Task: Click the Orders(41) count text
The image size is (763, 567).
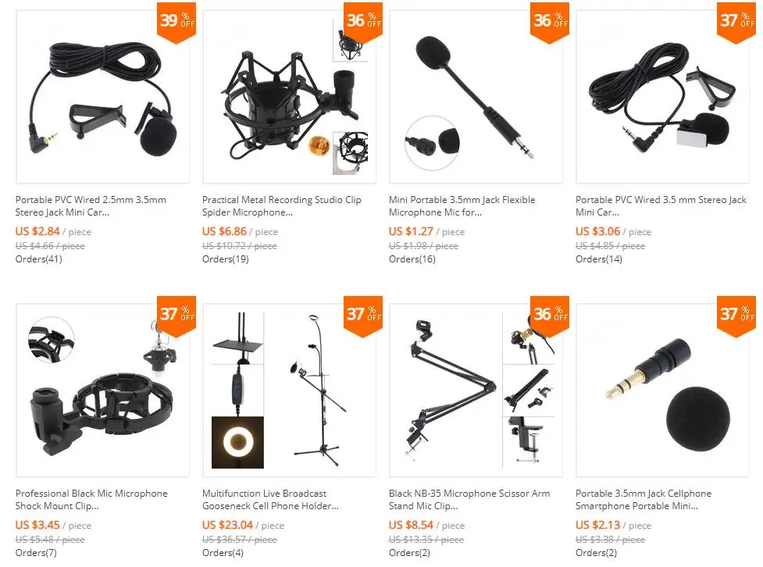Action: point(38,259)
